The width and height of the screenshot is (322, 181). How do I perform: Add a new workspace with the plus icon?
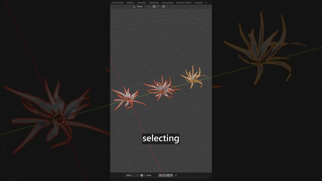tap(206, 3)
